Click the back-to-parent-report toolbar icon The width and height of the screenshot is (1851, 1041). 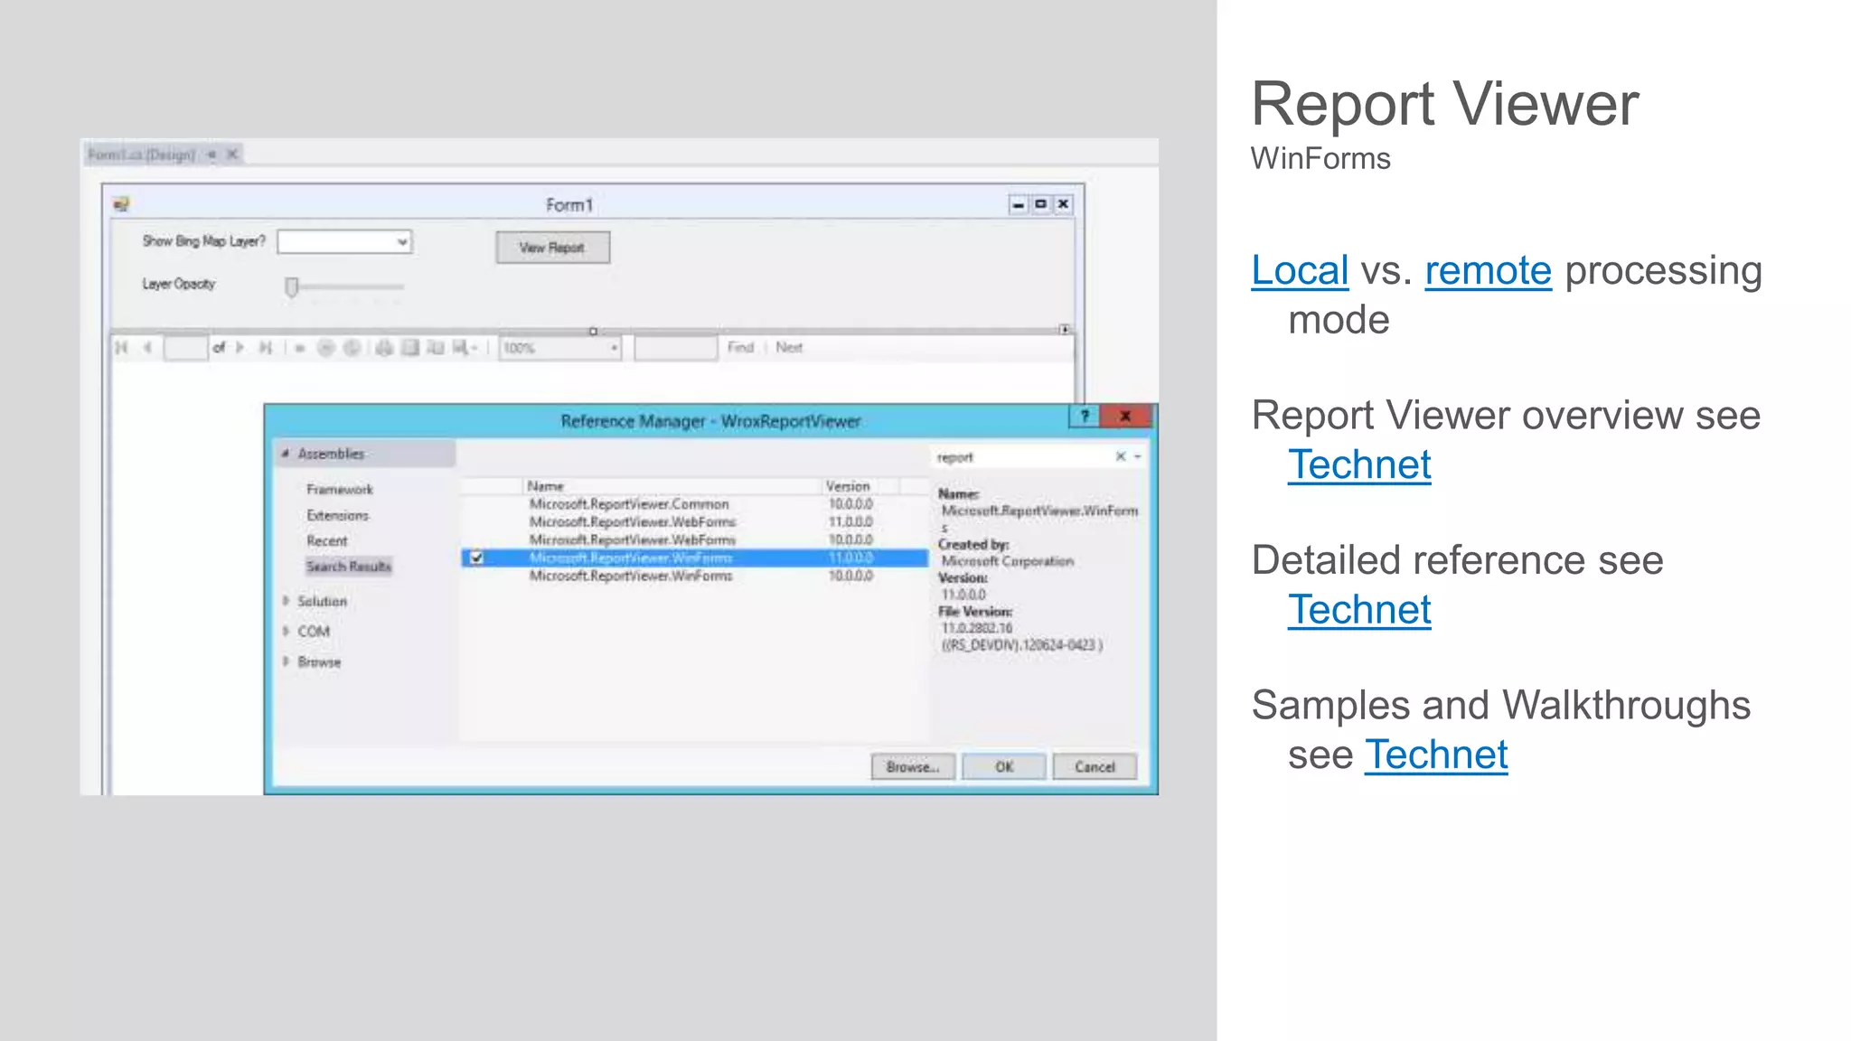(x=300, y=348)
